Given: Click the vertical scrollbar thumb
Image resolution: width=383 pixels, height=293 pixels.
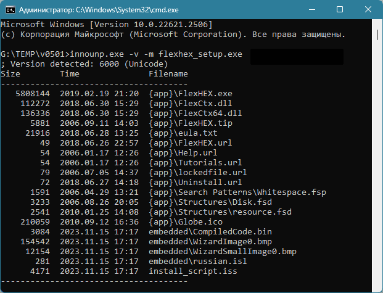Looking at the screenshot, I should 377,34.
